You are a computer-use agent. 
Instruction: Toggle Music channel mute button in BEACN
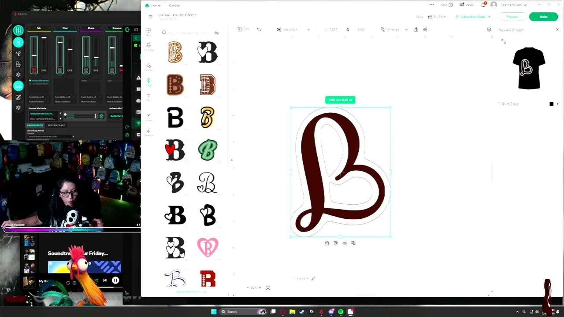coord(86,70)
